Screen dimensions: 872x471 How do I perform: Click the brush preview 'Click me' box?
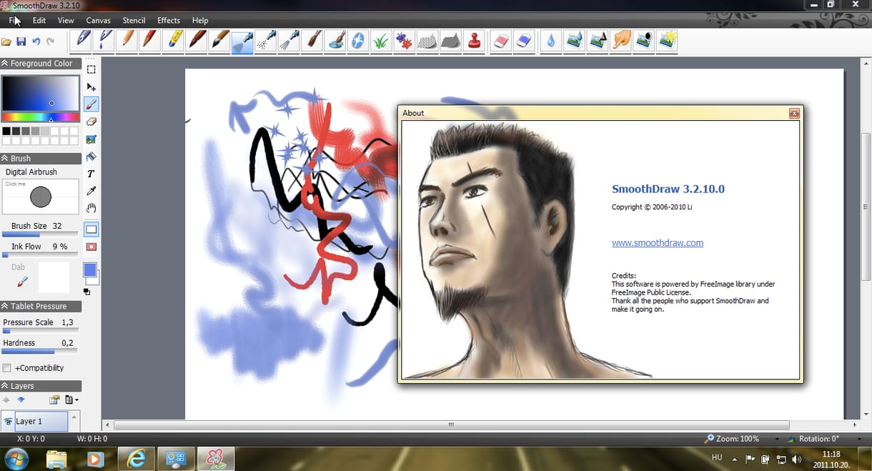tap(41, 197)
